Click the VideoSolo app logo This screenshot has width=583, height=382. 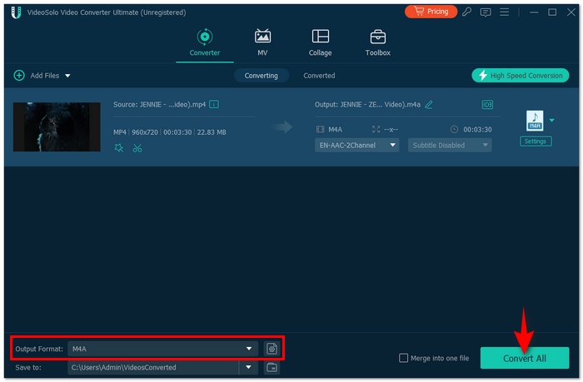tap(16, 12)
